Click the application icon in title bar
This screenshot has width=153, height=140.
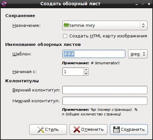tap(4, 4)
